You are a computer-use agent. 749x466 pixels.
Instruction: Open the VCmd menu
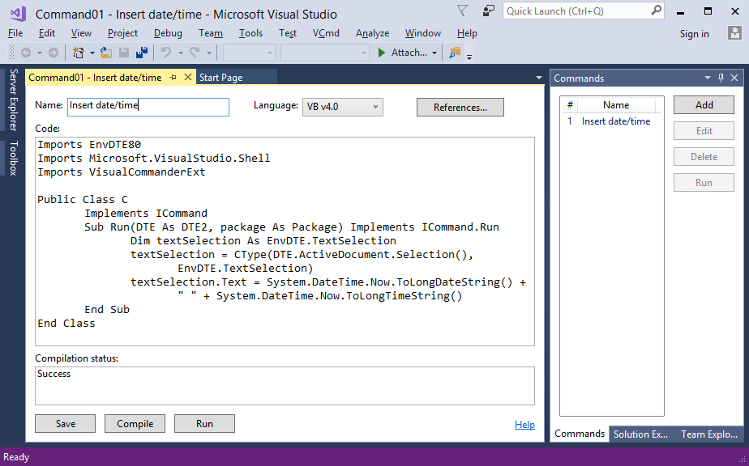326,33
